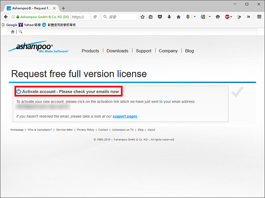Show more toolbar items chevron

[248, 16]
